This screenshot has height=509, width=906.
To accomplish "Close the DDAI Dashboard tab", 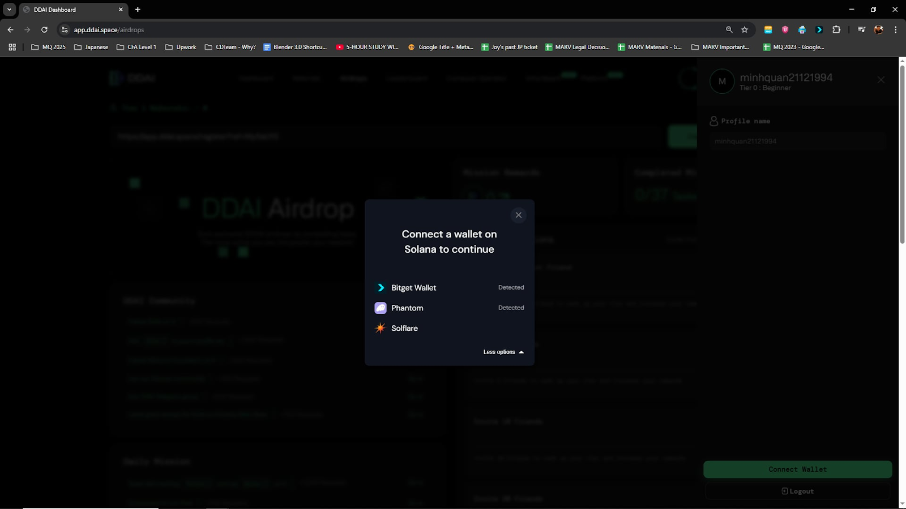I will pos(121,10).
